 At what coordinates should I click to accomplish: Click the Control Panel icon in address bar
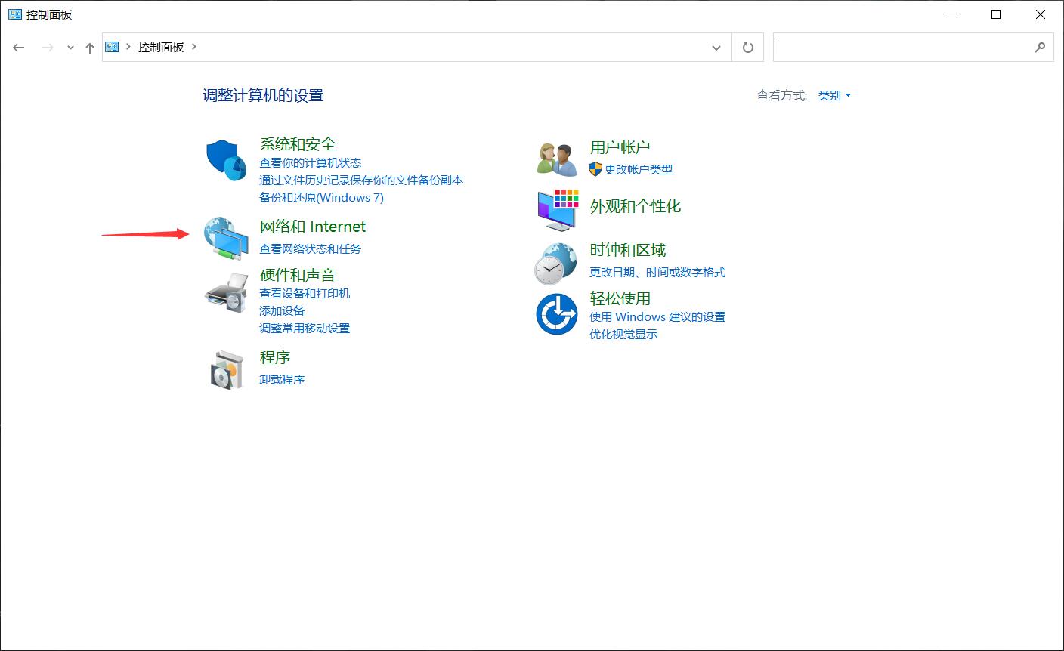click(113, 47)
